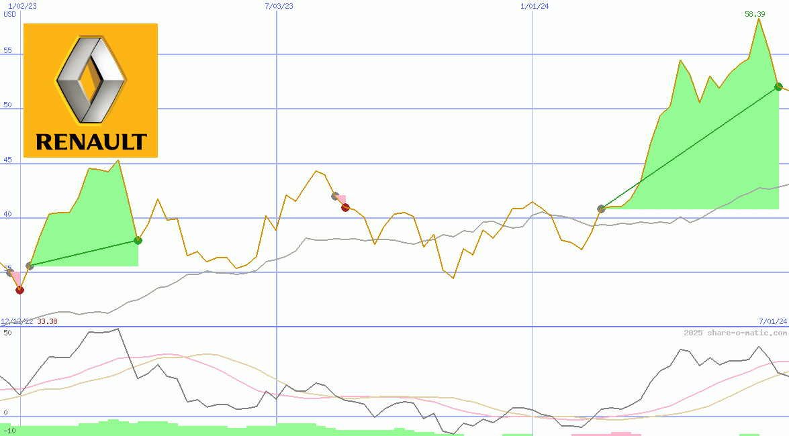Viewport: 789px width, 436px height.
Task: Click gray start marker of largest green region
Action: click(x=601, y=209)
